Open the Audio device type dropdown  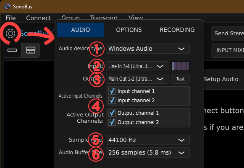[x=148, y=49]
